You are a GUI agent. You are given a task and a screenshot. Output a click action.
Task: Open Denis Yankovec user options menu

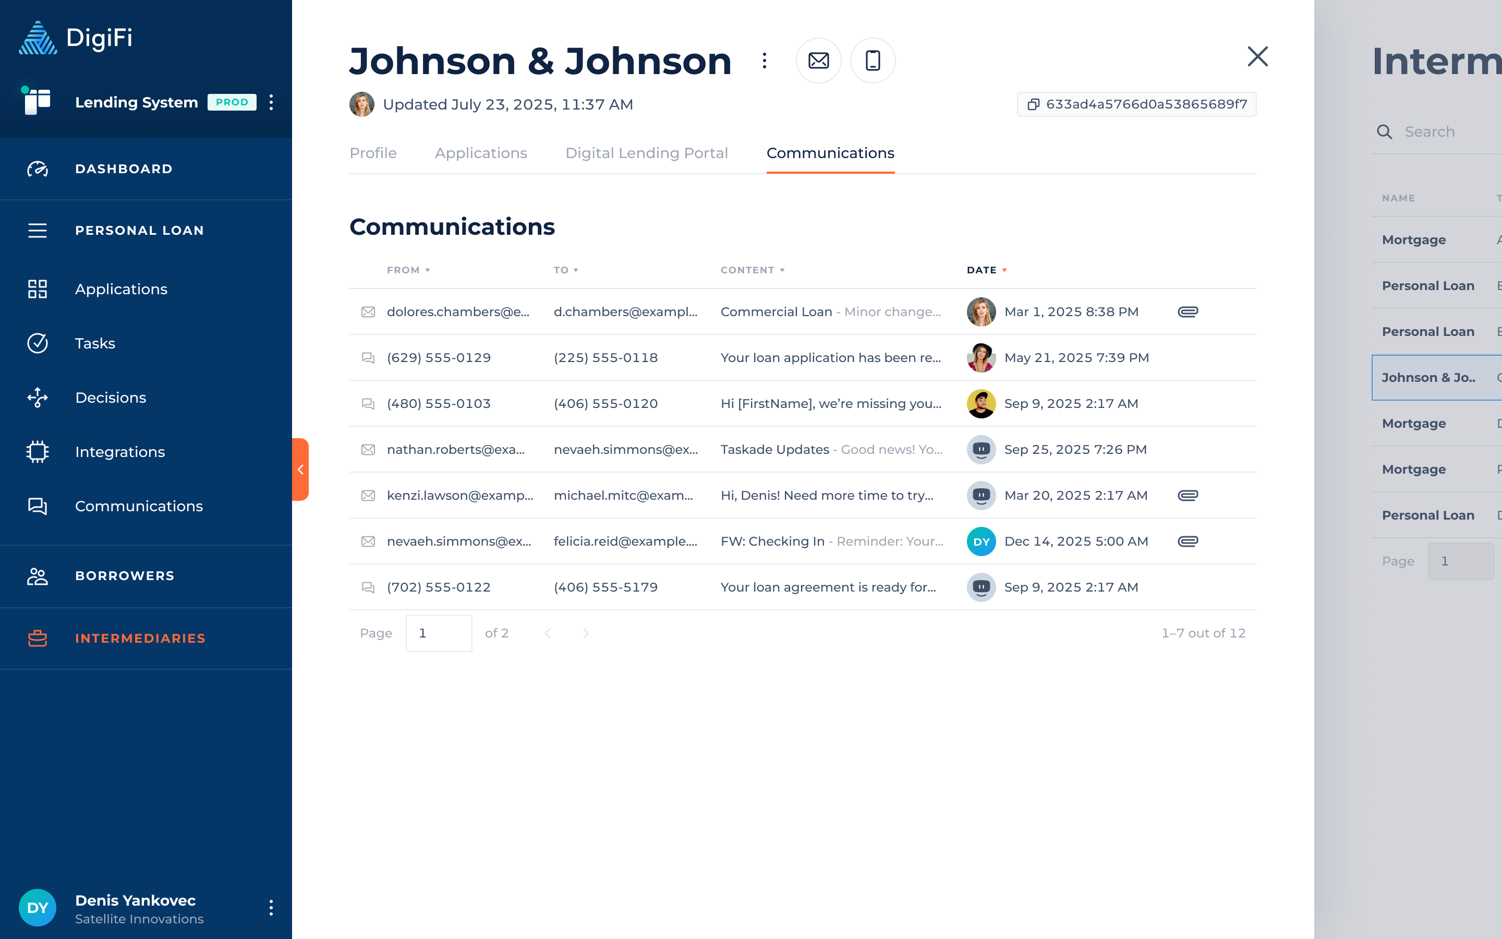point(271,908)
